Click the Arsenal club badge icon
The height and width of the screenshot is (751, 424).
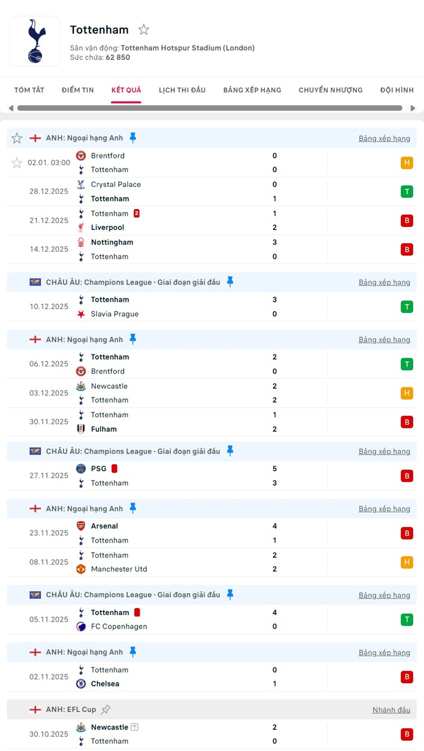point(80,526)
